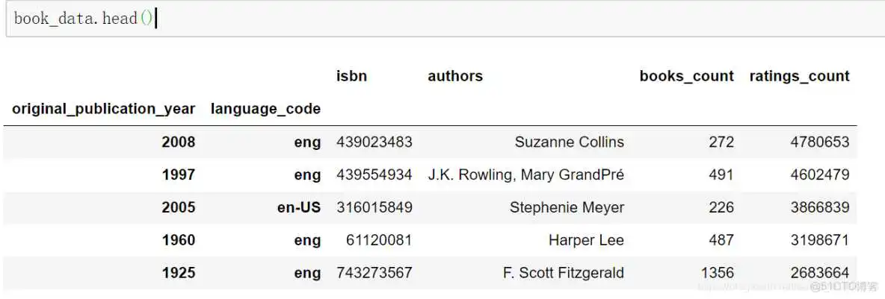
Task: Click the Stephenie Meyer author cell
Action: coord(567,207)
